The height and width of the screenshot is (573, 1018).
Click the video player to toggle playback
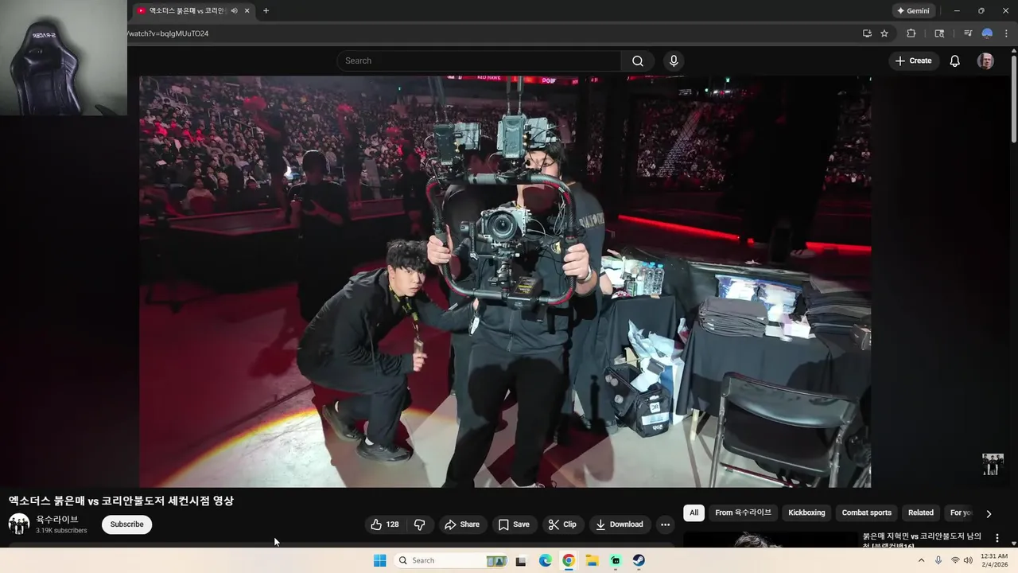(x=505, y=281)
